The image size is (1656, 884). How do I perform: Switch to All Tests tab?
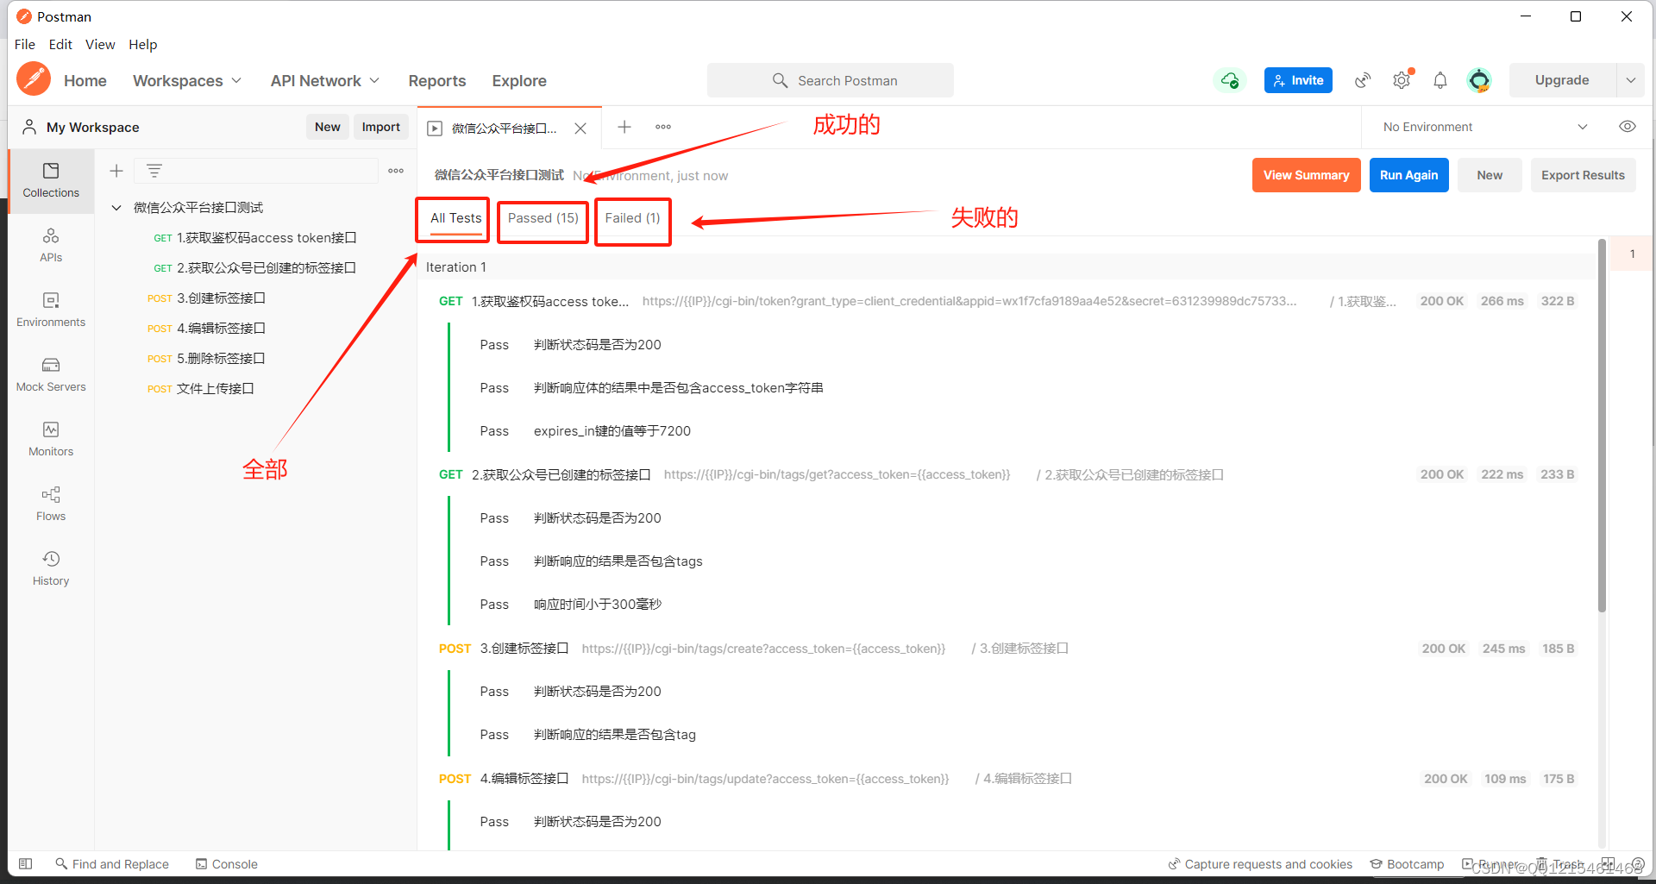455,218
